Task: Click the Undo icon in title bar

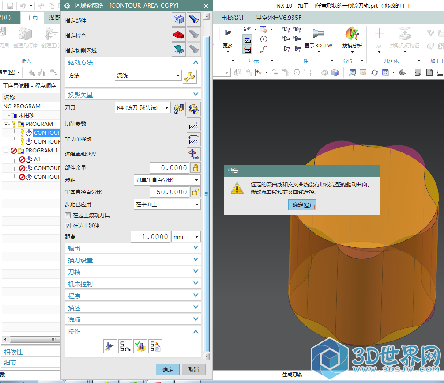Action: pos(23,6)
